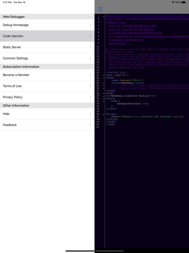This screenshot has width=189, height=253.
Task: Collapse the <script> block fold marker
Action: pos(103,114)
